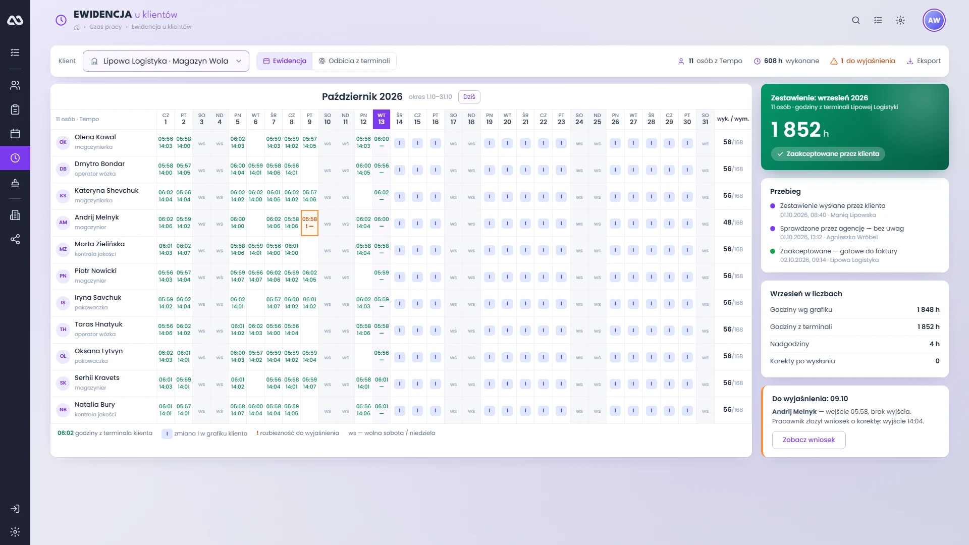Open settings gear at sidebar bottom
The width and height of the screenshot is (969, 545).
coord(15,532)
